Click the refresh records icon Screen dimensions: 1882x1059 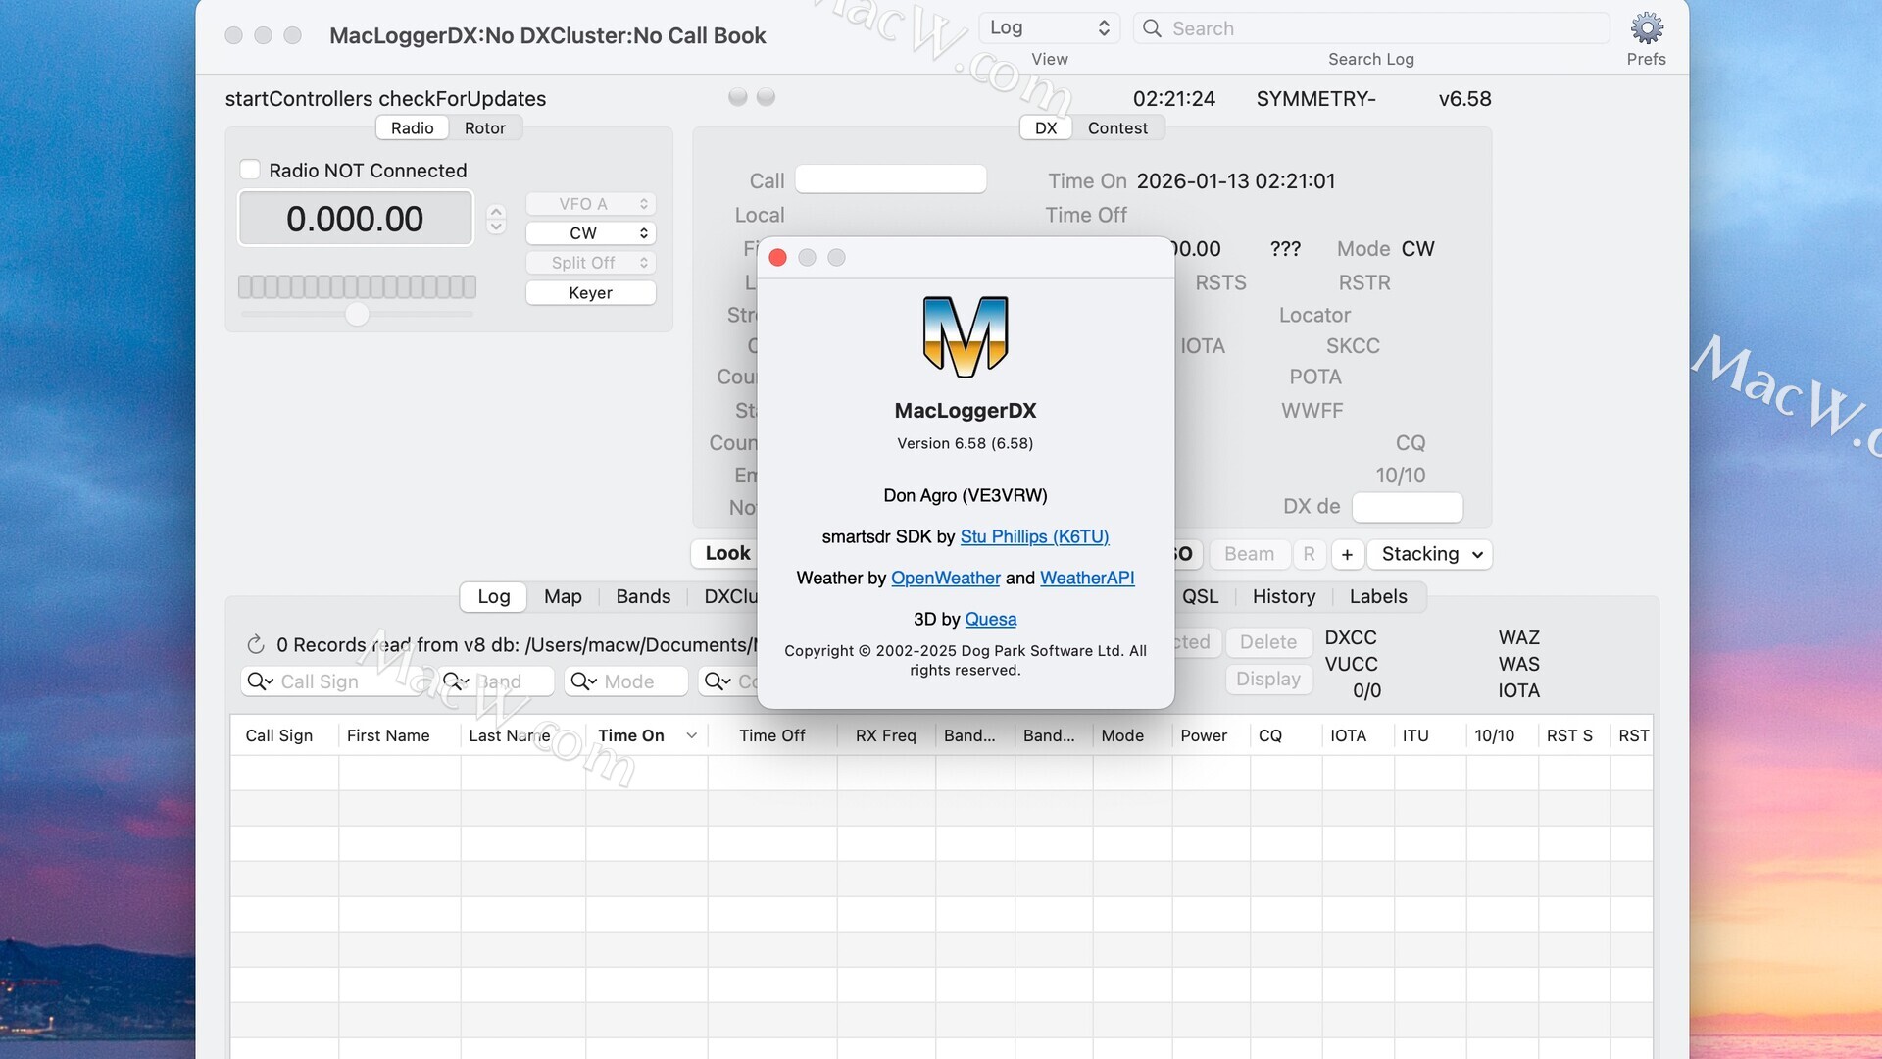click(256, 644)
